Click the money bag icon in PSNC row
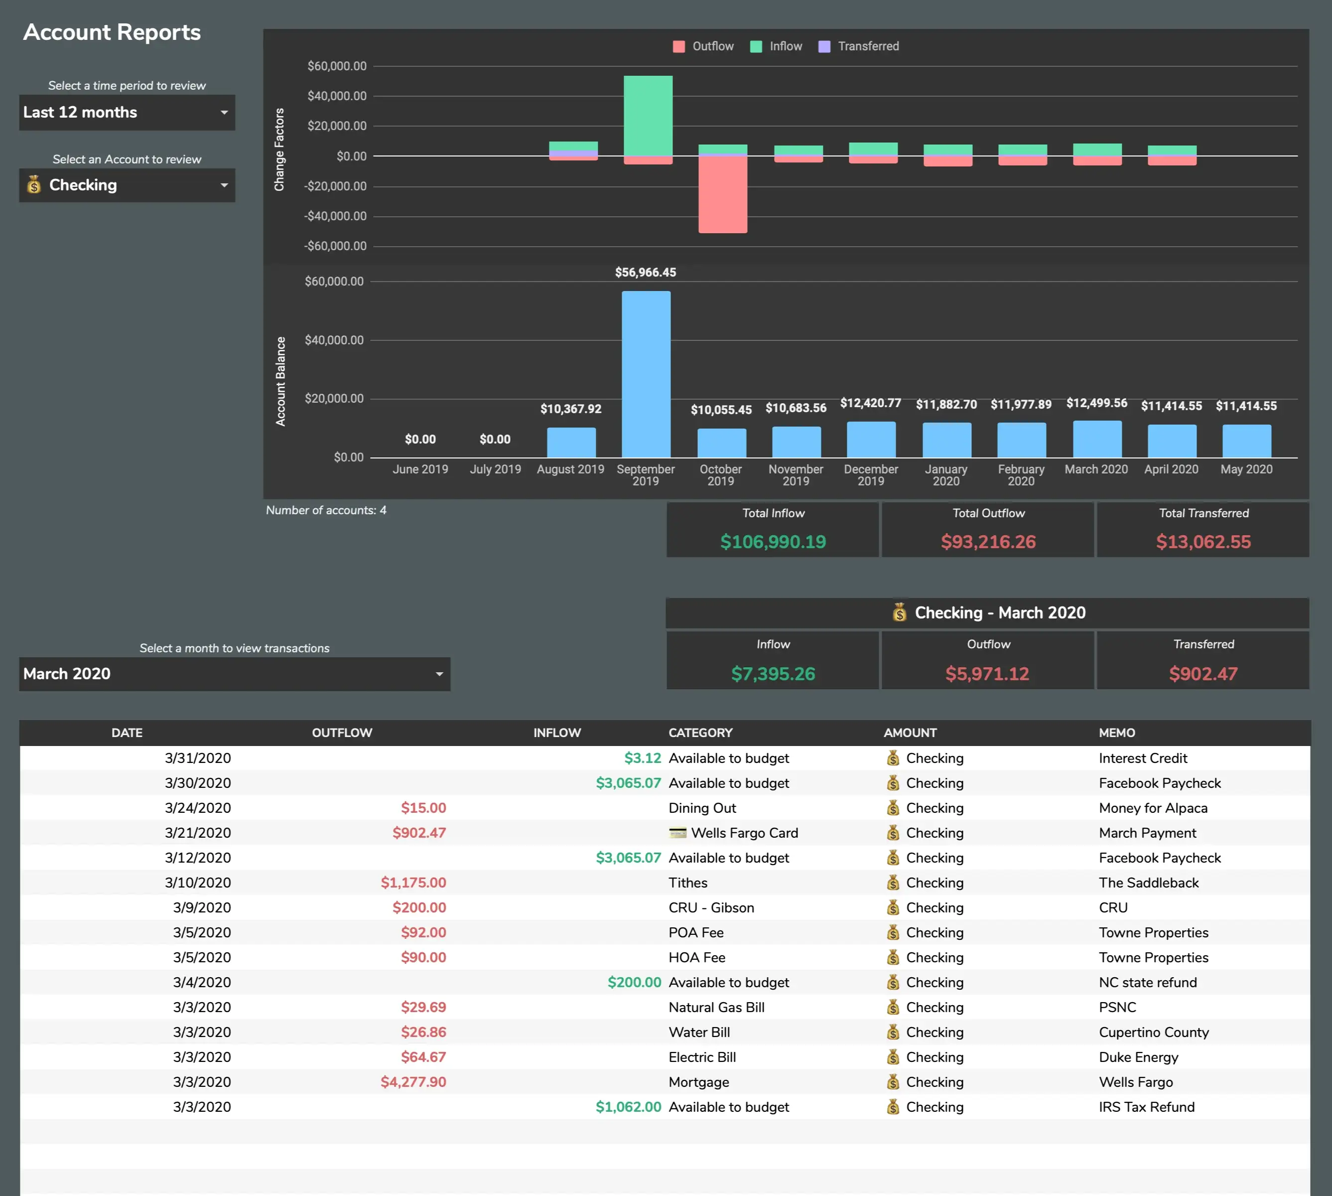The image size is (1332, 1196). point(893,1008)
